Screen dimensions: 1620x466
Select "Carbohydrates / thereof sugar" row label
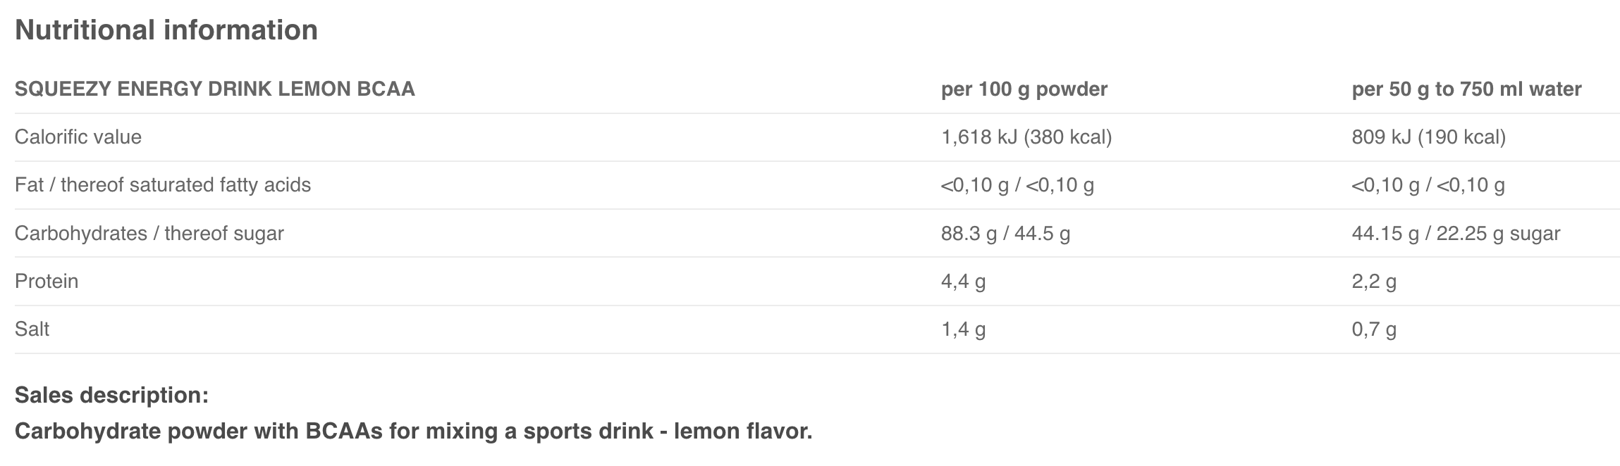[x=149, y=233]
